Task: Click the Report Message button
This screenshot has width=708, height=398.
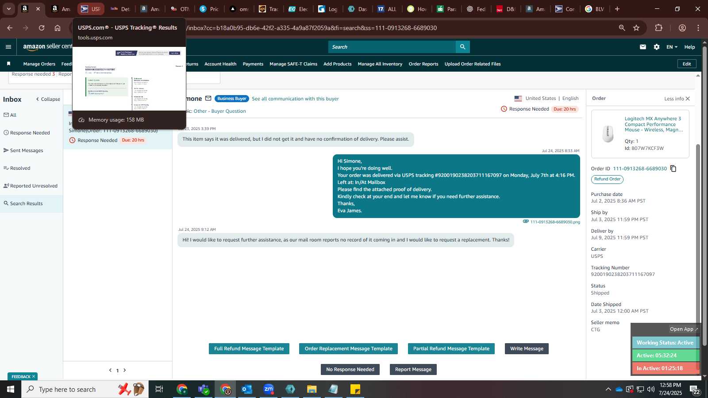Action: tap(413, 369)
